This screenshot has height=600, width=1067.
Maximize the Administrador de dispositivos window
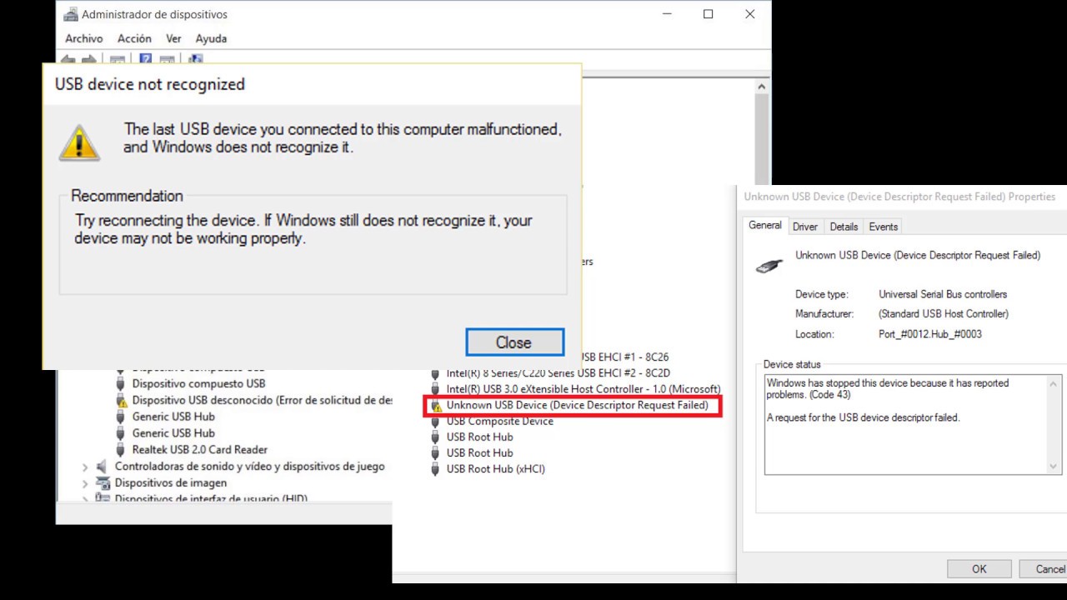coord(708,14)
